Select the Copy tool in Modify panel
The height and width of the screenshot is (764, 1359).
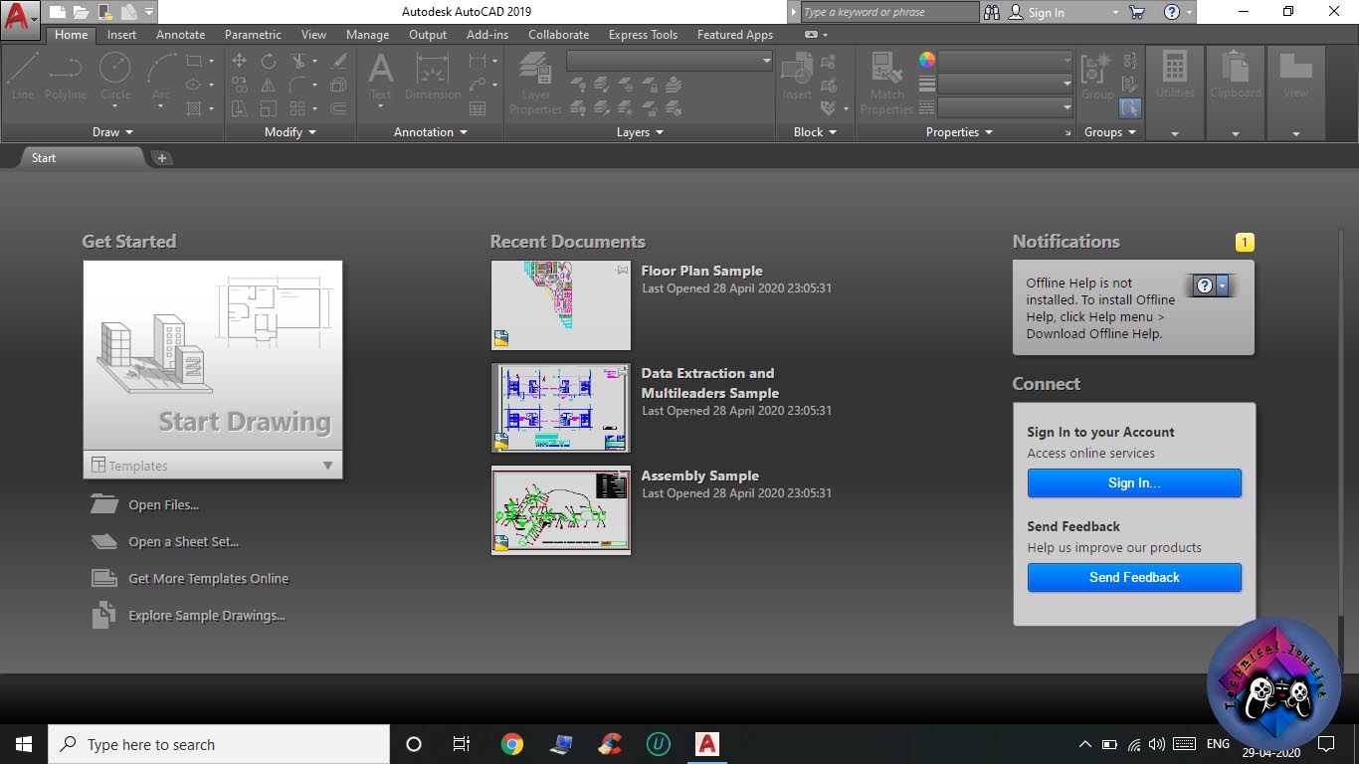pos(240,85)
